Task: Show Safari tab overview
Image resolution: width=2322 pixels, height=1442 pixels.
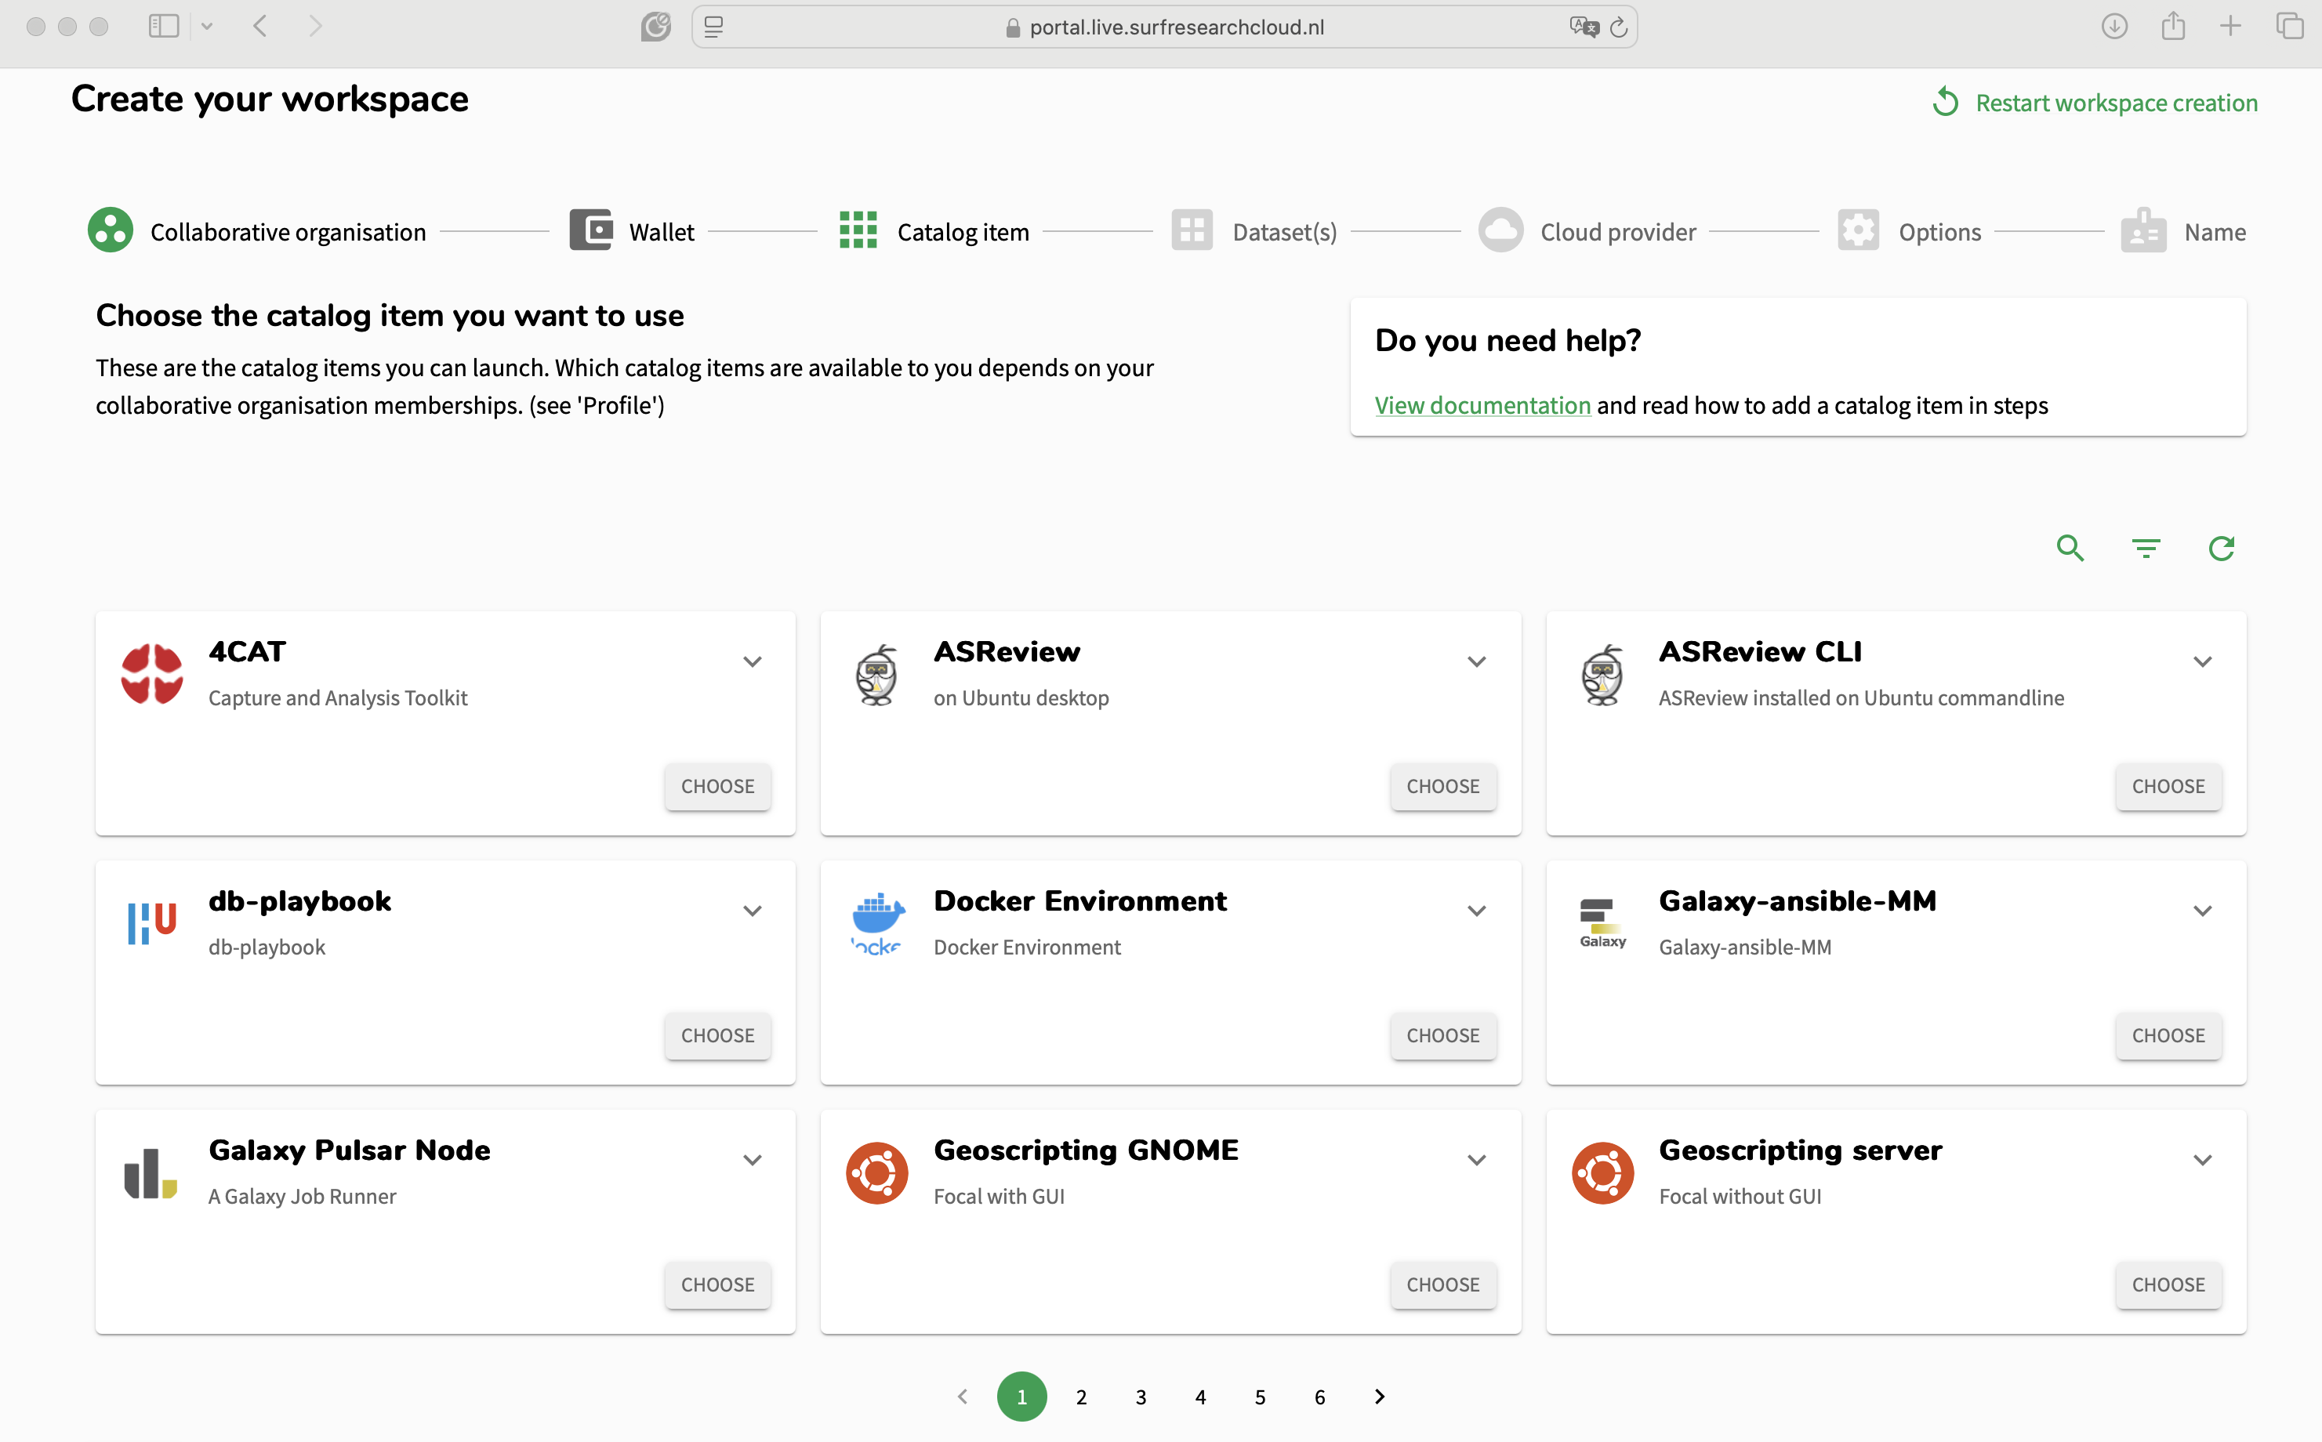Action: click(x=2290, y=27)
